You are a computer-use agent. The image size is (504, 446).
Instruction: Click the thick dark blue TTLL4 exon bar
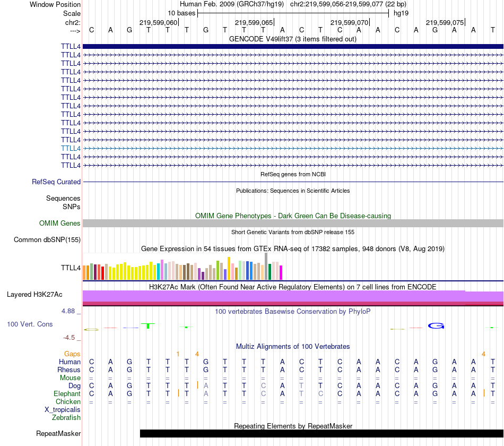(293, 46)
